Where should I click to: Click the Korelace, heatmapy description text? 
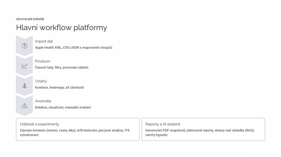(x=60, y=88)
